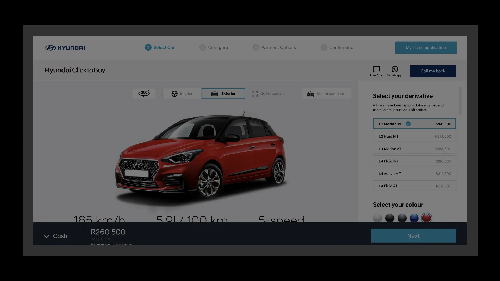The width and height of the screenshot is (500, 281).
Task: Open the 360 degree view
Action: tap(144, 93)
